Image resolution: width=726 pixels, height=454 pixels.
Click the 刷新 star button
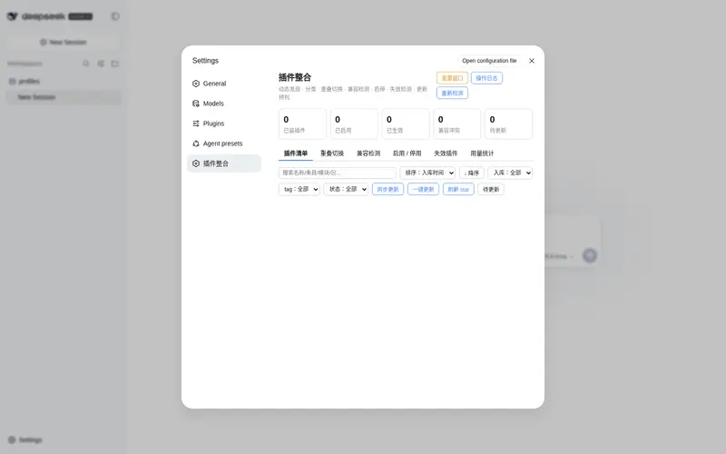pyautogui.click(x=458, y=189)
